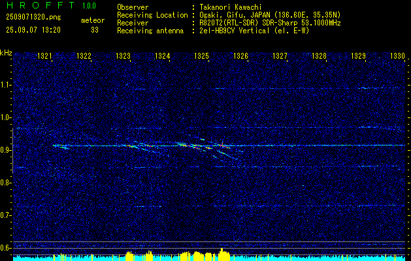Click the date stamp 25.09.07 13:20
The height and width of the screenshot is (261, 411).
coord(33,30)
